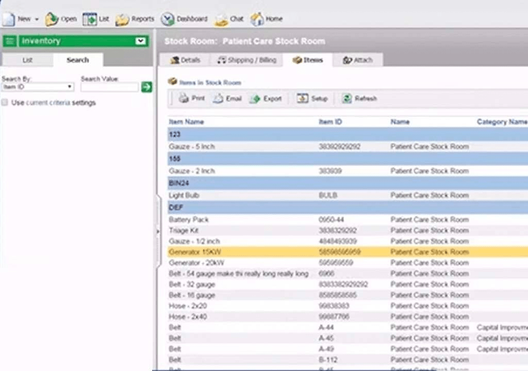The width and height of the screenshot is (528, 371).
Task: Switch to the List tab in sidebar
Action: pyautogui.click(x=27, y=60)
